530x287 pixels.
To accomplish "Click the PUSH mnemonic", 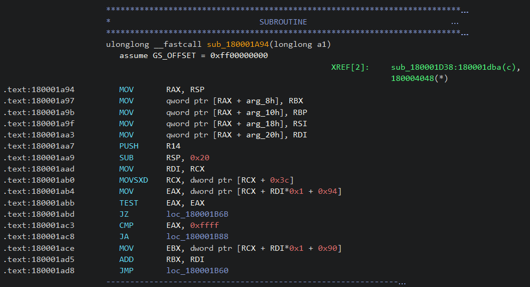I will click(128, 146).
